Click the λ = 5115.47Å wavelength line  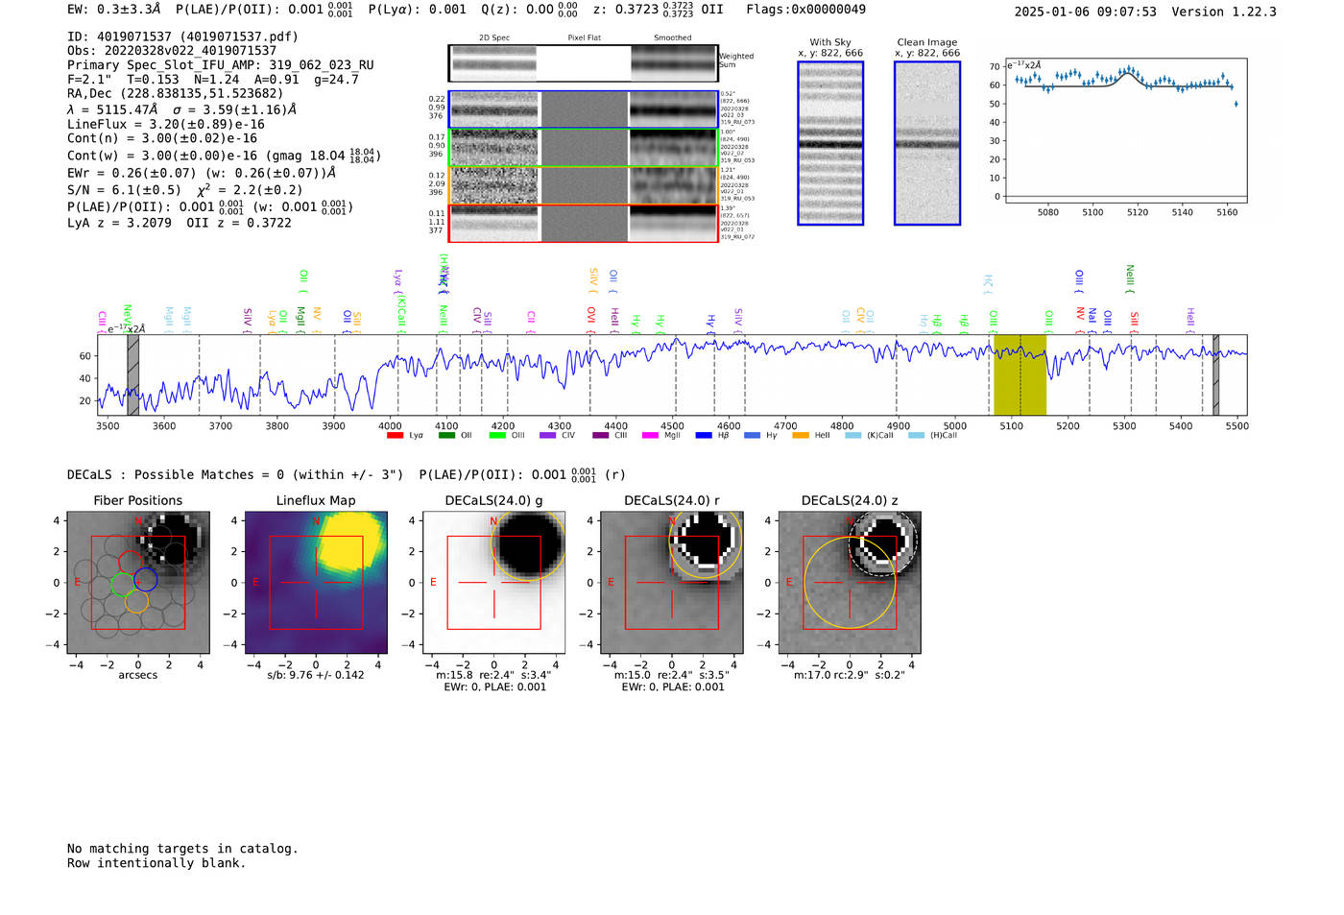(x=182, y=109)
